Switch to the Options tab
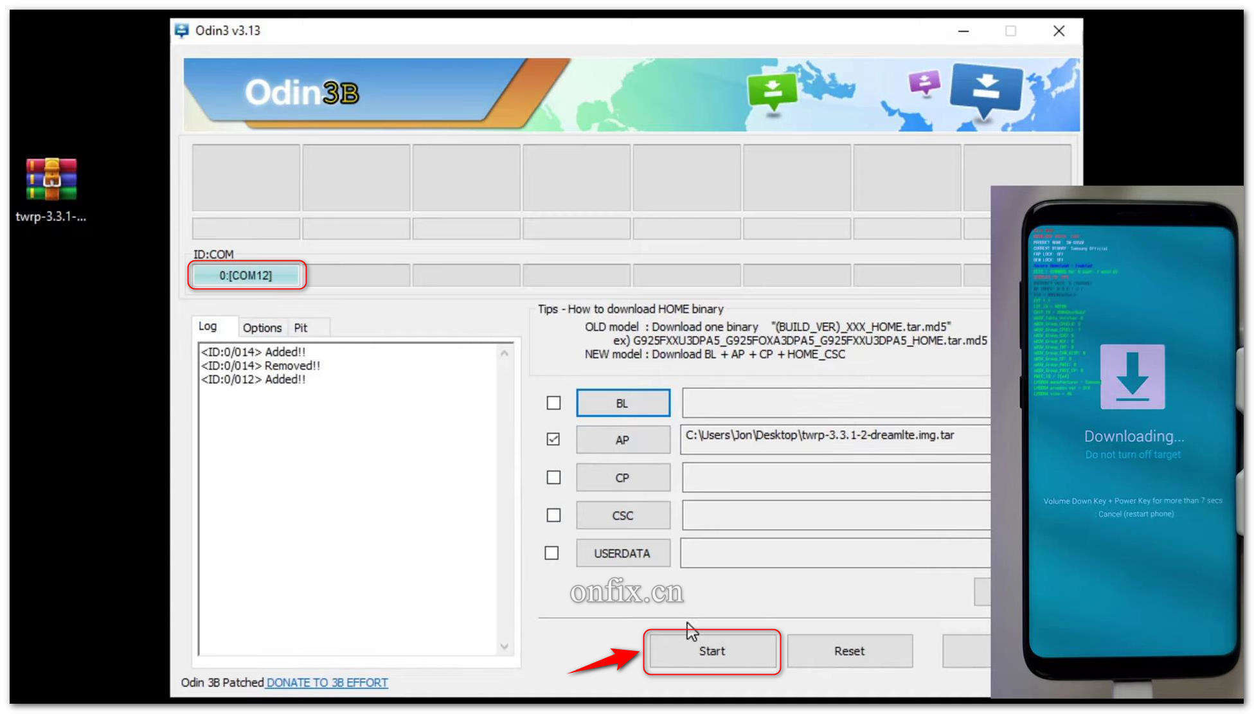1254x714 pixels. (x=262, y=328)
